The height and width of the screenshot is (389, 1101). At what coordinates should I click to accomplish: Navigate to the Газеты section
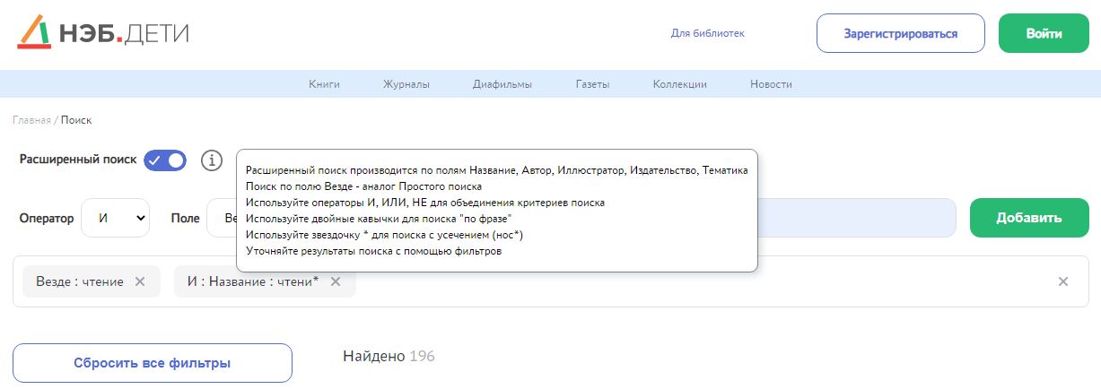[592, 84]
